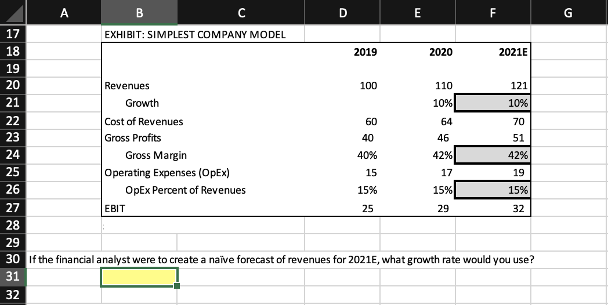Select row 18 header
This screenshot has width=608, height=305.
pos(13,51)
